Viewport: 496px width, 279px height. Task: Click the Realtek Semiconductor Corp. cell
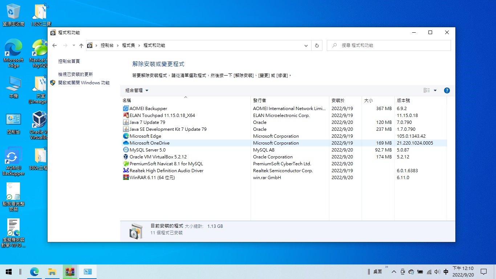[283, 171]
